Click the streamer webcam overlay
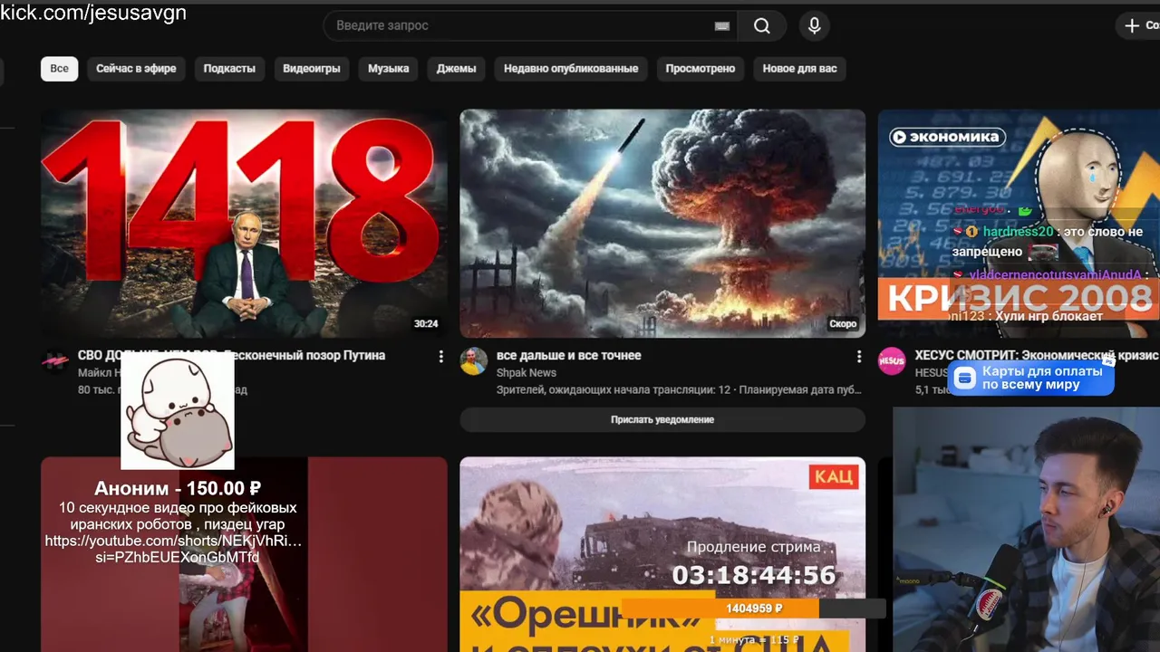1160x652 pixels. (1026, 530)
